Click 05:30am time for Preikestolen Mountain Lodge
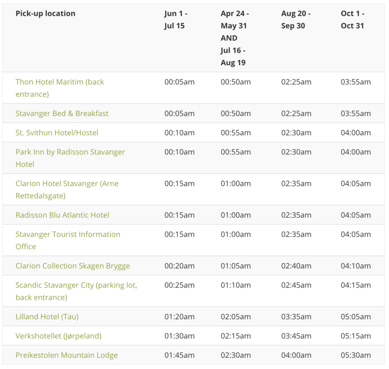 355,355
